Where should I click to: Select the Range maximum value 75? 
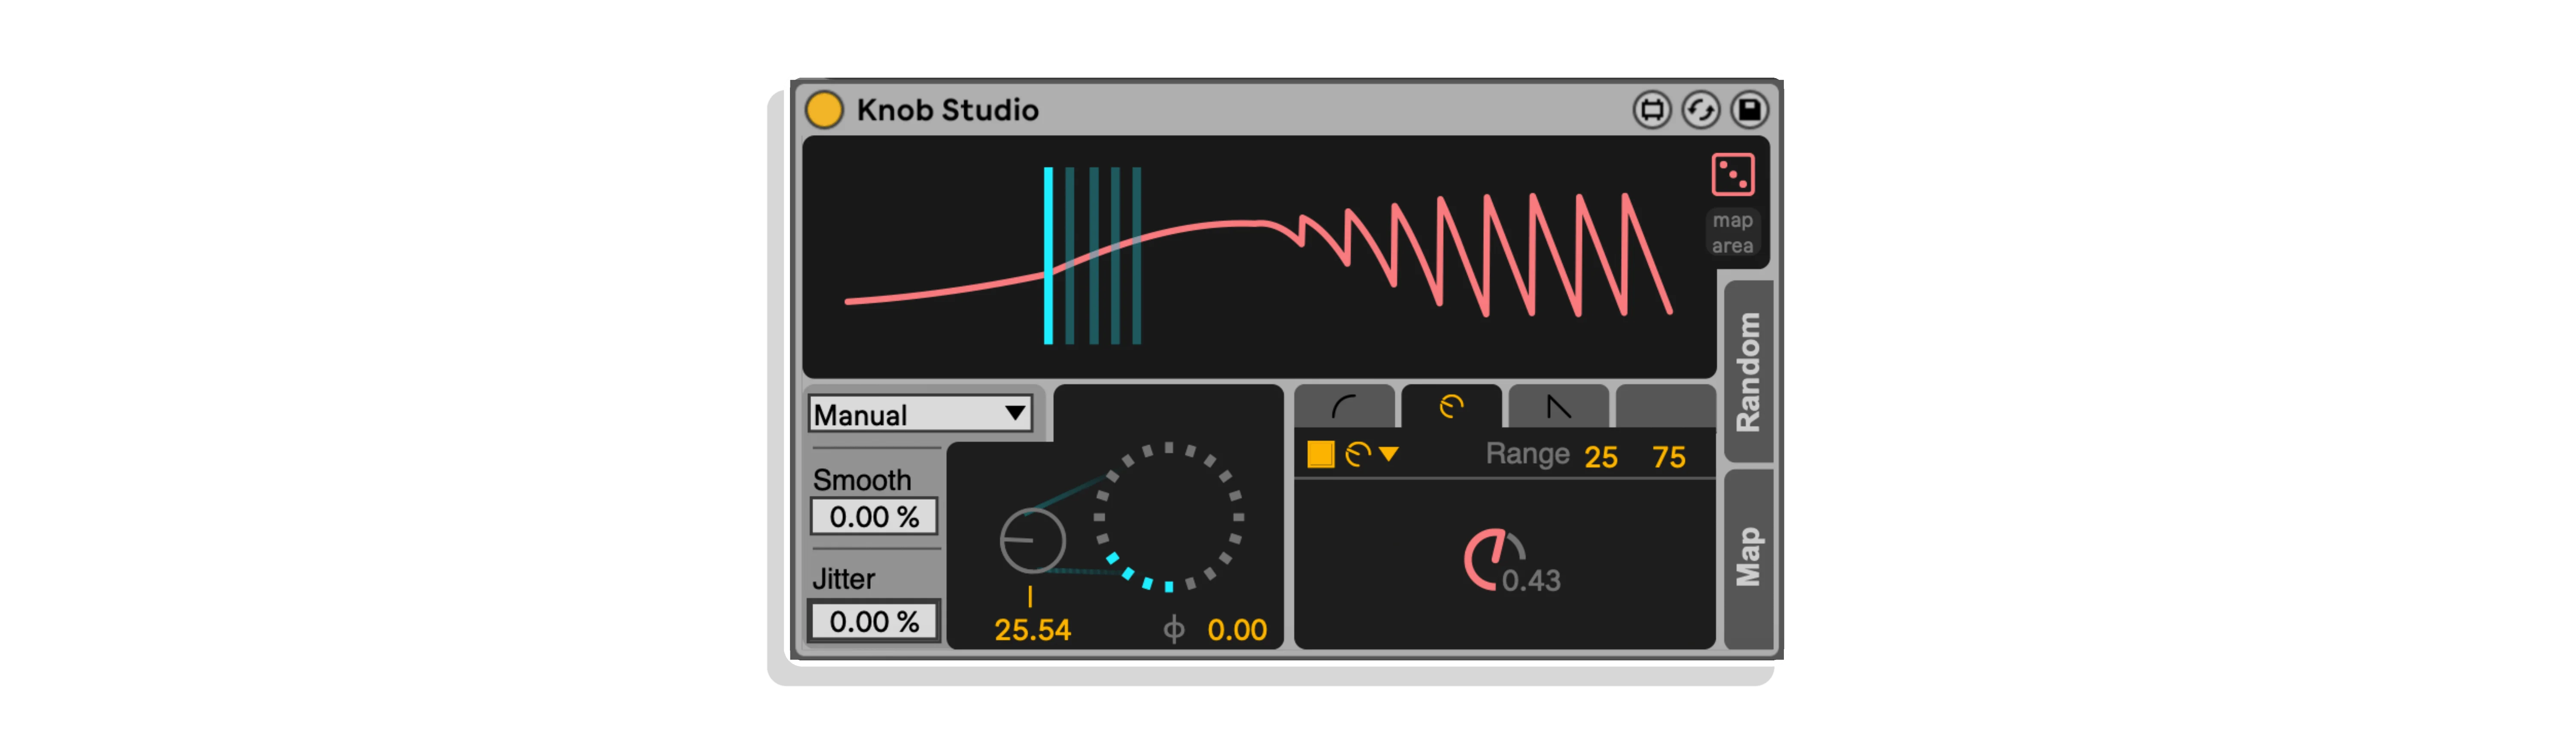coord(1668,457)
